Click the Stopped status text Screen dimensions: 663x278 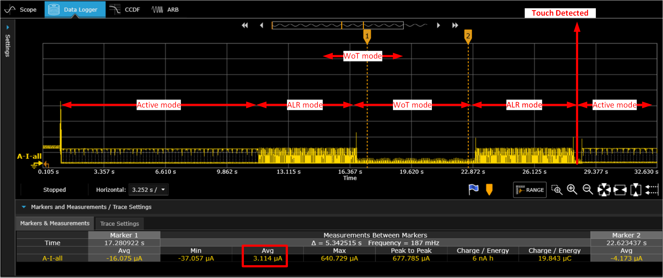54,190
